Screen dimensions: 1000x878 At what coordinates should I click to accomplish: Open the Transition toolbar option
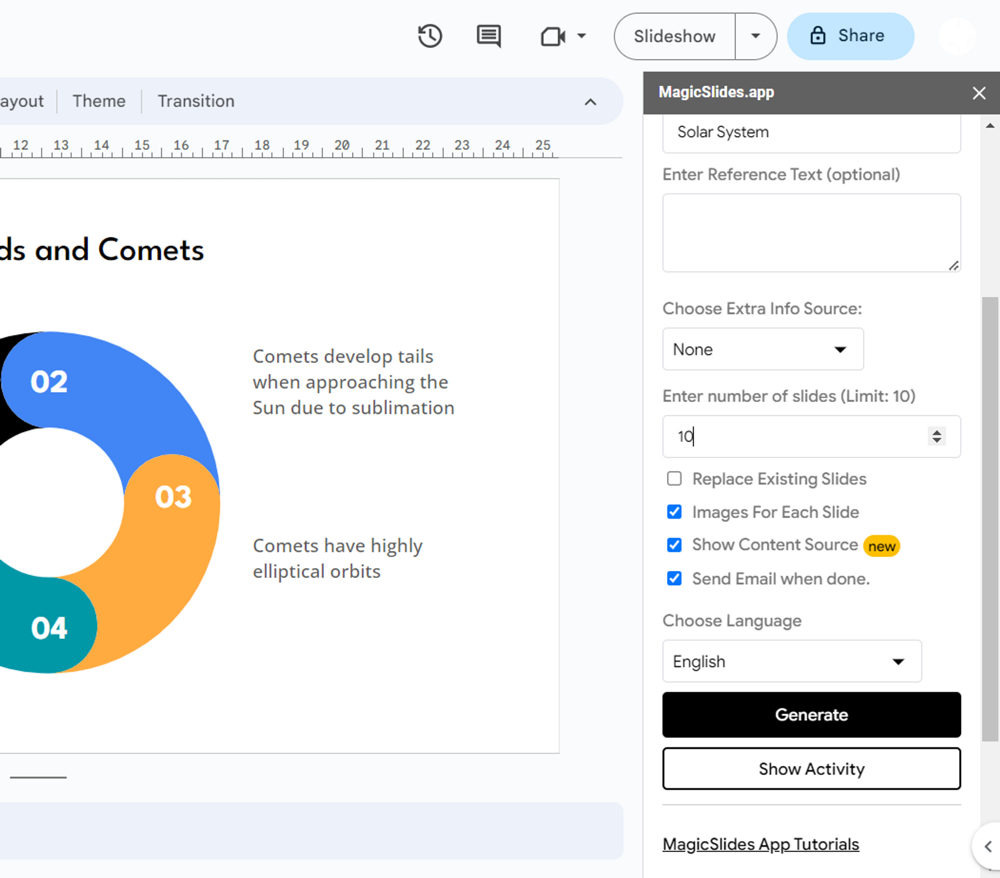pos(196,101)
